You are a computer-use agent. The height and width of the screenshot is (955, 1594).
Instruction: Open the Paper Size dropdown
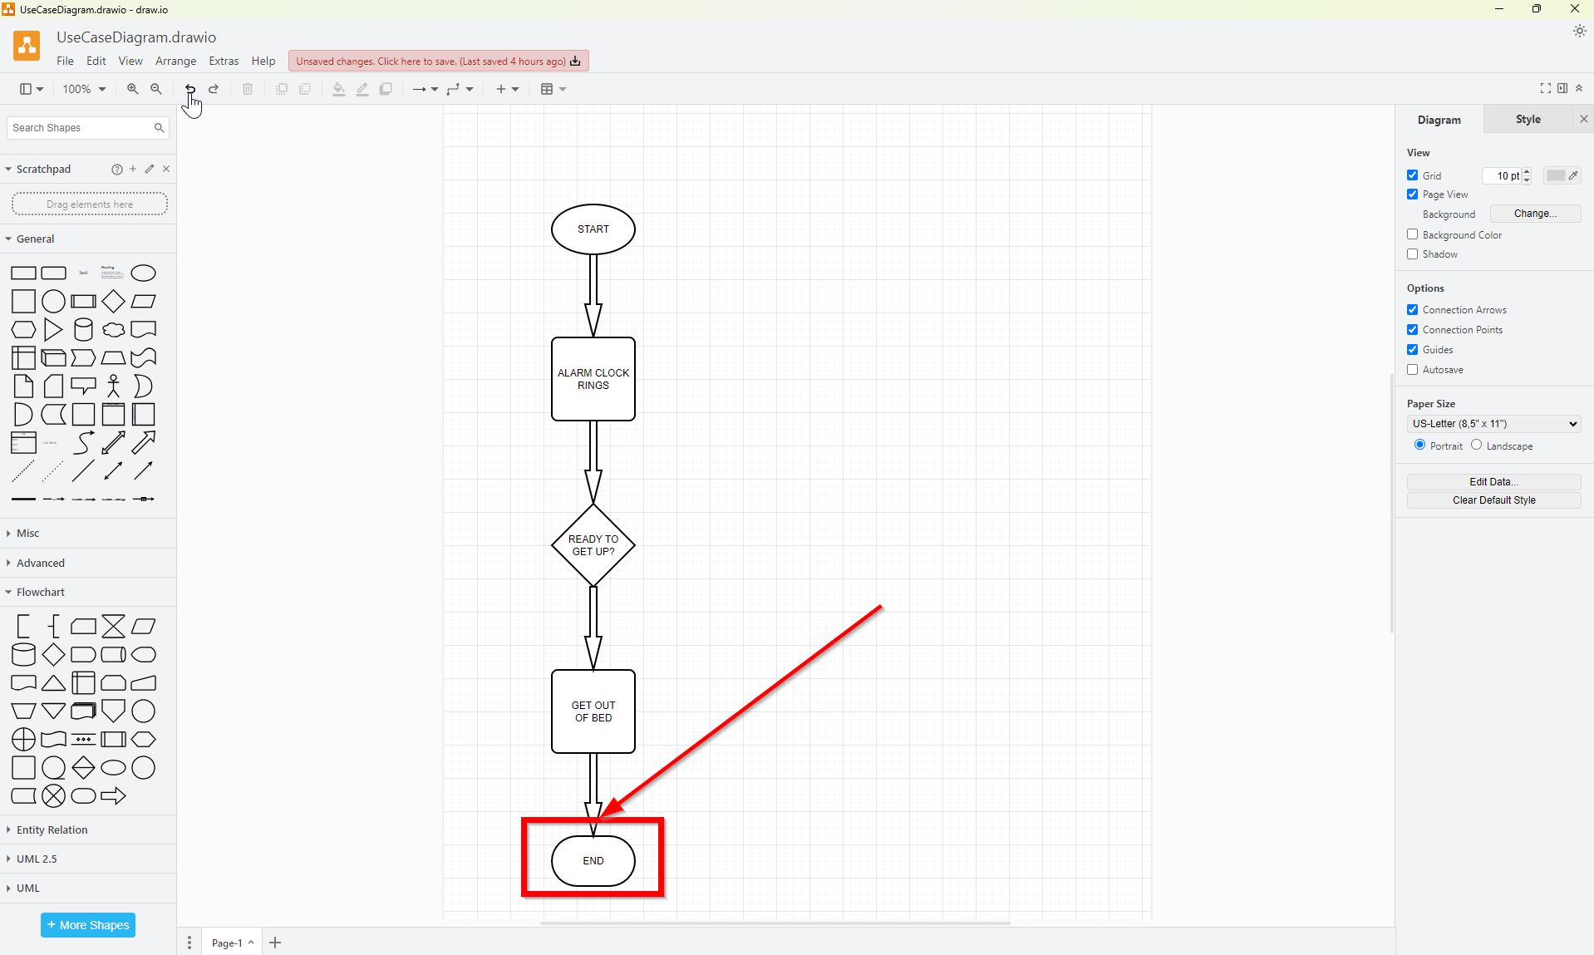tap(1493, 424)
